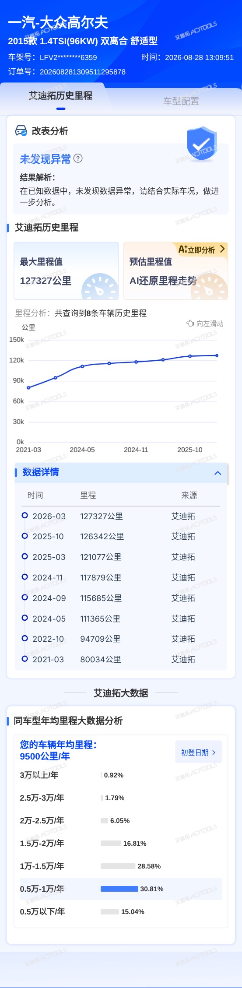
Task: Click the first data point on mileage chart
Action: [28, 388]
